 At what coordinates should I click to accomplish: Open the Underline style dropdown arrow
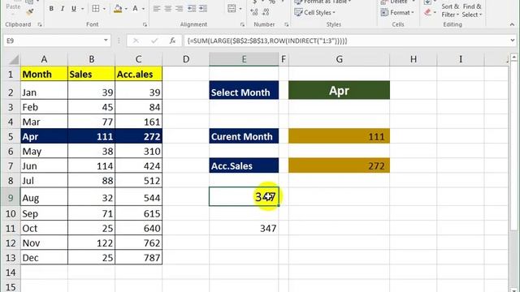pyautogui.click(x=82, y=9)
